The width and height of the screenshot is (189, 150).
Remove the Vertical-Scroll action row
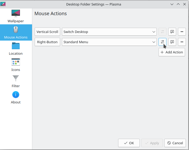[x=182, y=32]
